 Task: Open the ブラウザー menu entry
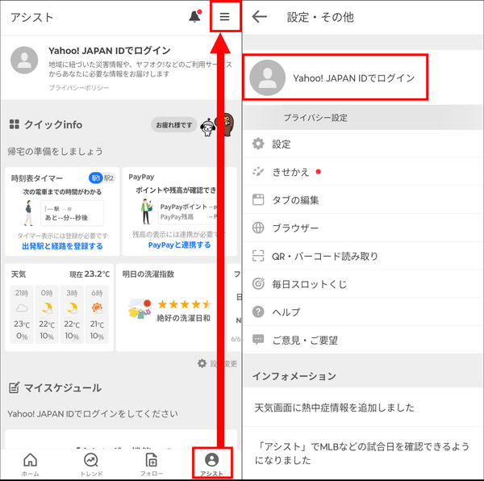363,228
